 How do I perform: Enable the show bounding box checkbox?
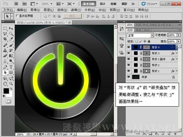(17, 16)
